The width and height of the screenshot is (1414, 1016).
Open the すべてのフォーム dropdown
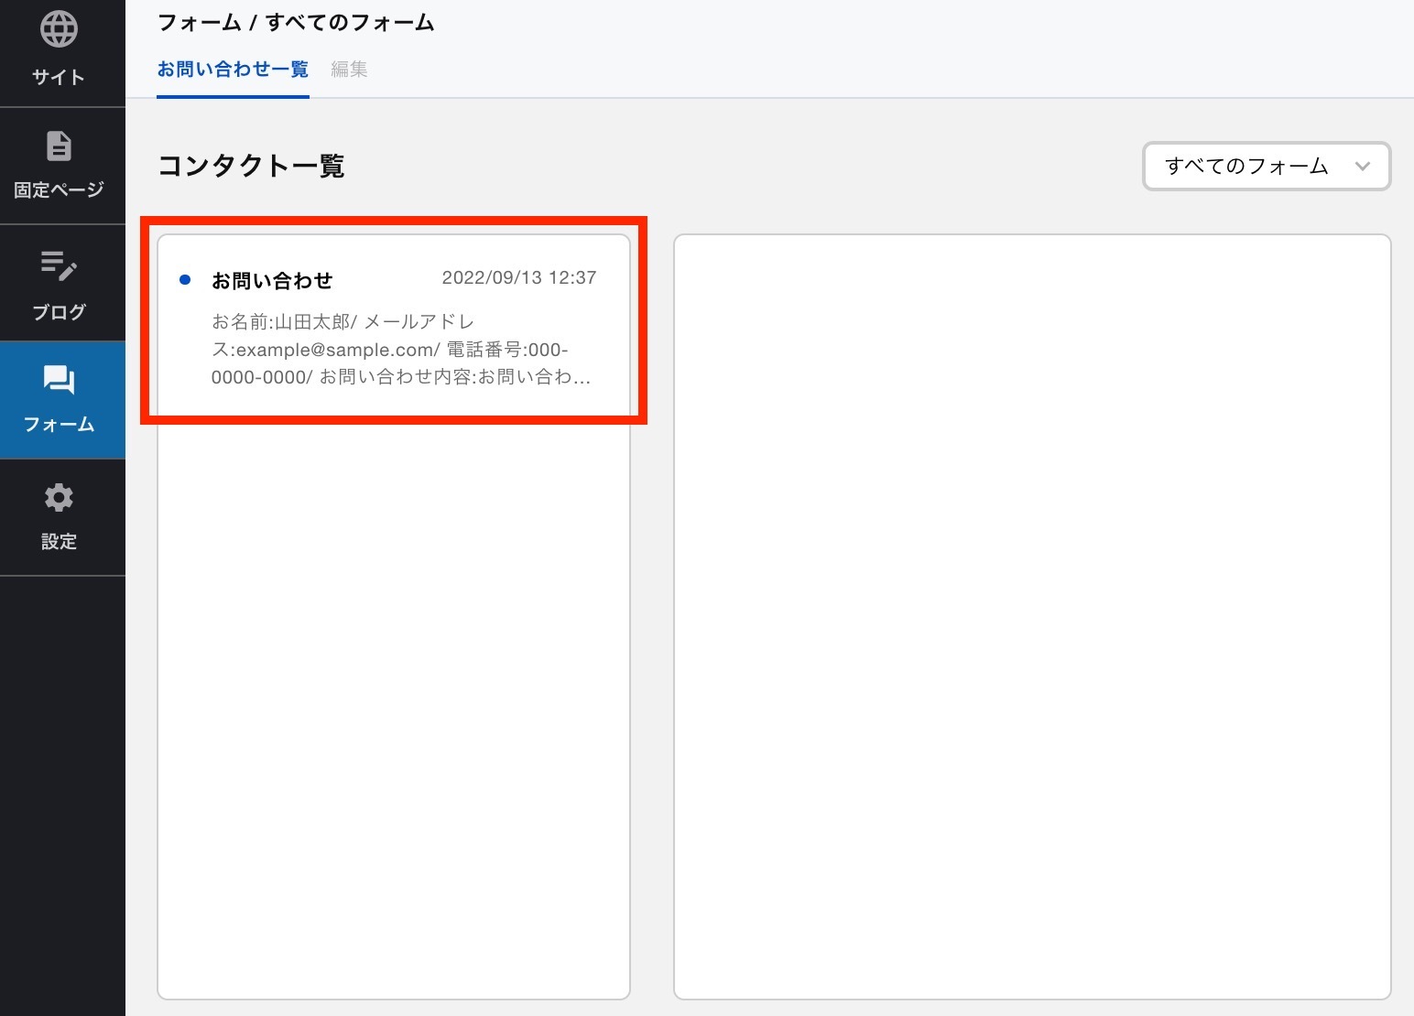click(x=1267, y=166)
